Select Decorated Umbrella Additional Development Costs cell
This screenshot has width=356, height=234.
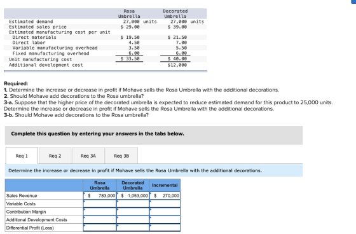coord(133,219)
